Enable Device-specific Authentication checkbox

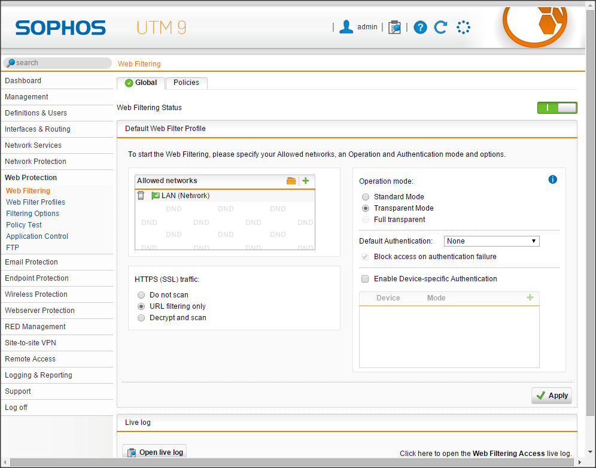click(x=365, y=279)
